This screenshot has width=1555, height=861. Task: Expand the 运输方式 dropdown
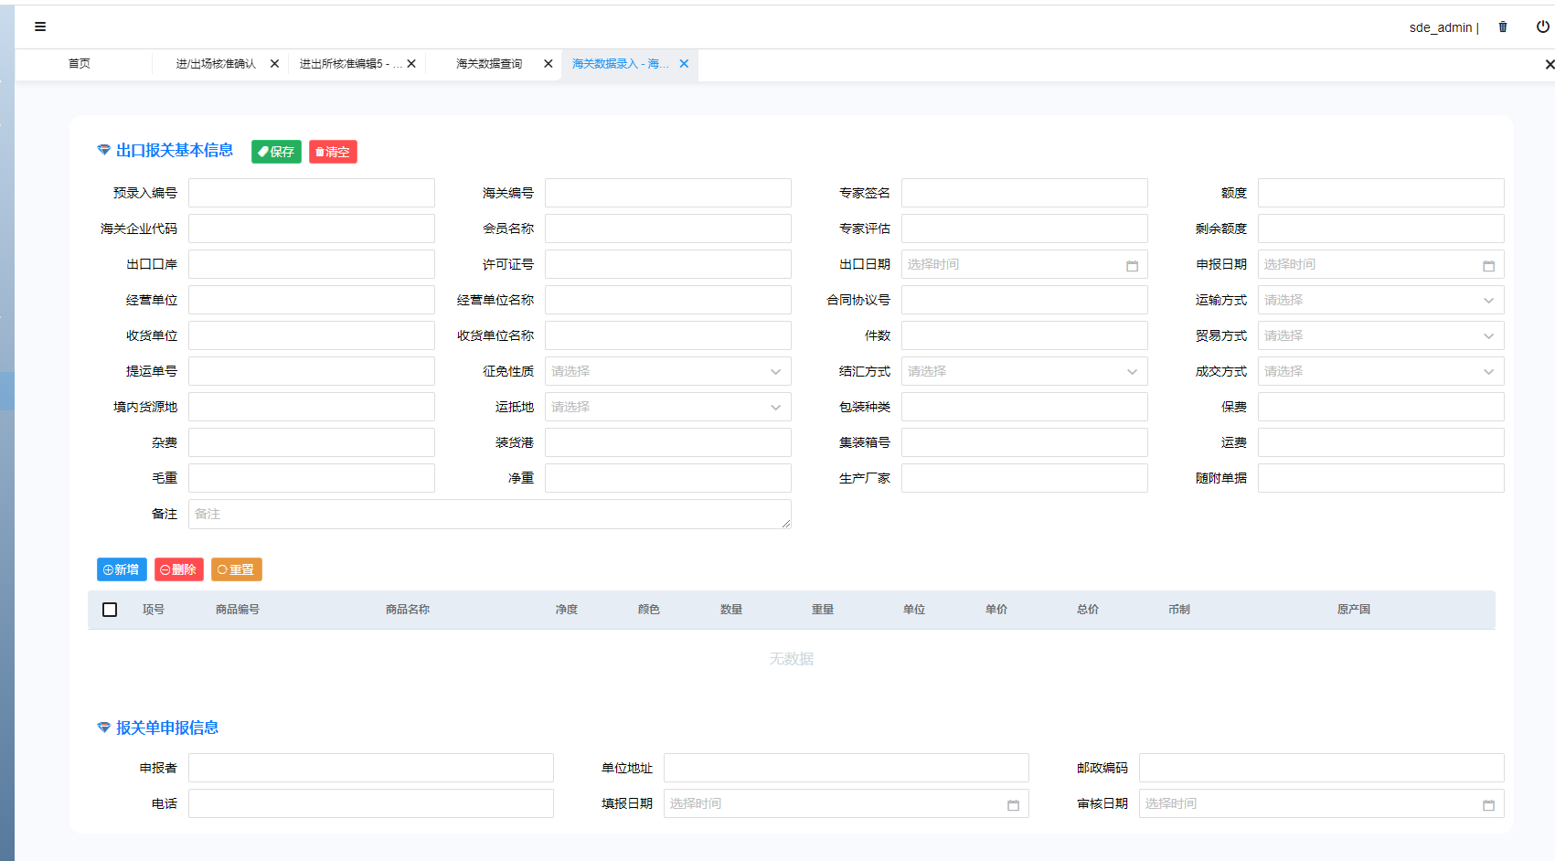[x=1380, y=300]
